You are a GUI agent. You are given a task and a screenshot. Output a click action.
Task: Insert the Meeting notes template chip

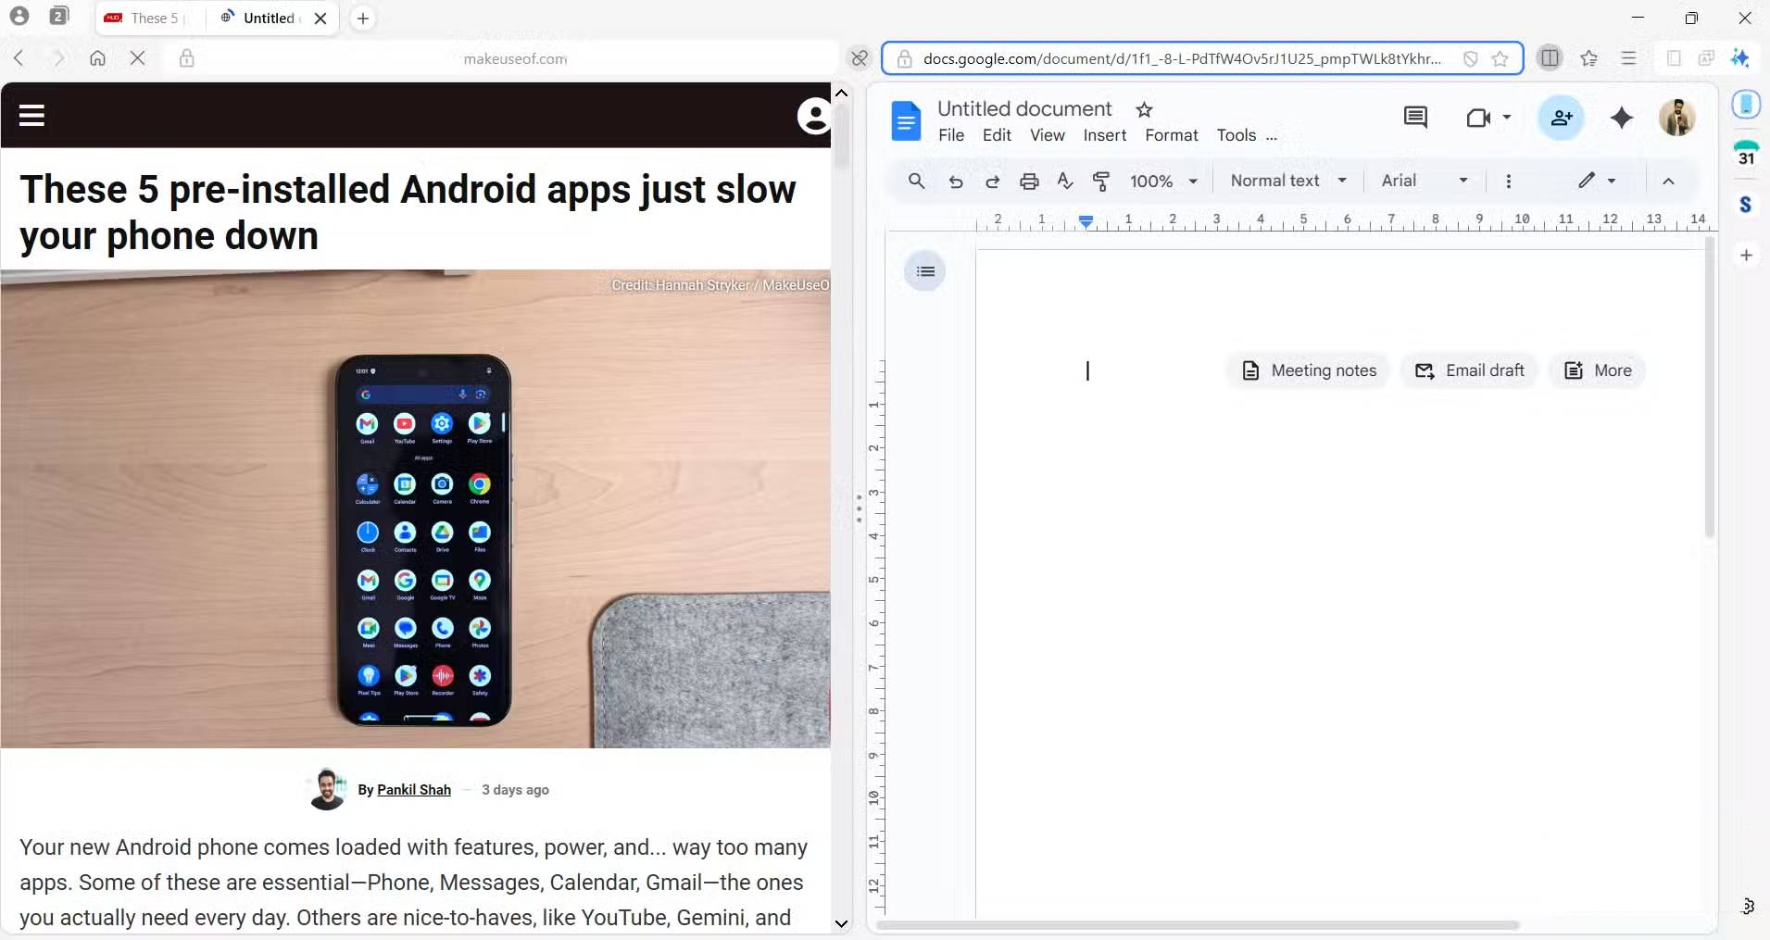[x=1309, y=370]
